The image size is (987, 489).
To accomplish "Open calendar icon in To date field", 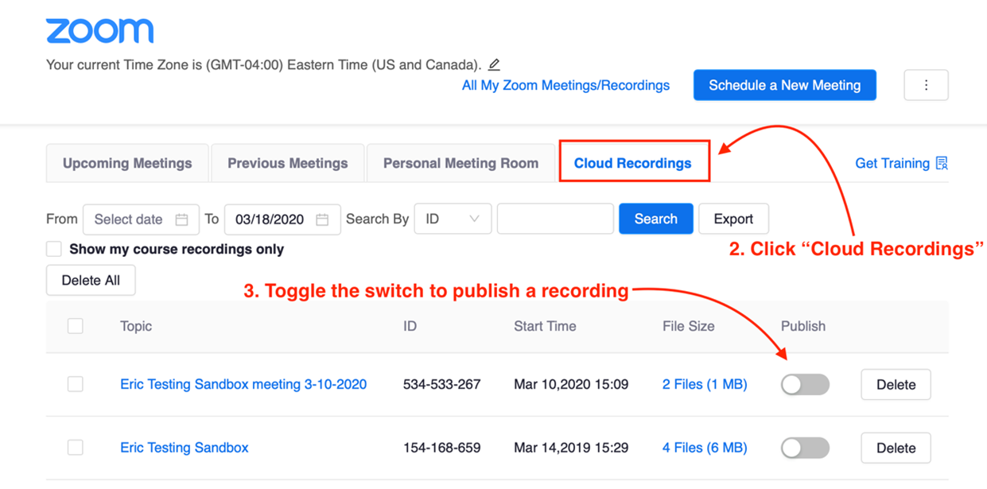I will (322, 219).
